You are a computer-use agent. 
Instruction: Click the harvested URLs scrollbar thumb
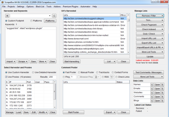(128, 20)
